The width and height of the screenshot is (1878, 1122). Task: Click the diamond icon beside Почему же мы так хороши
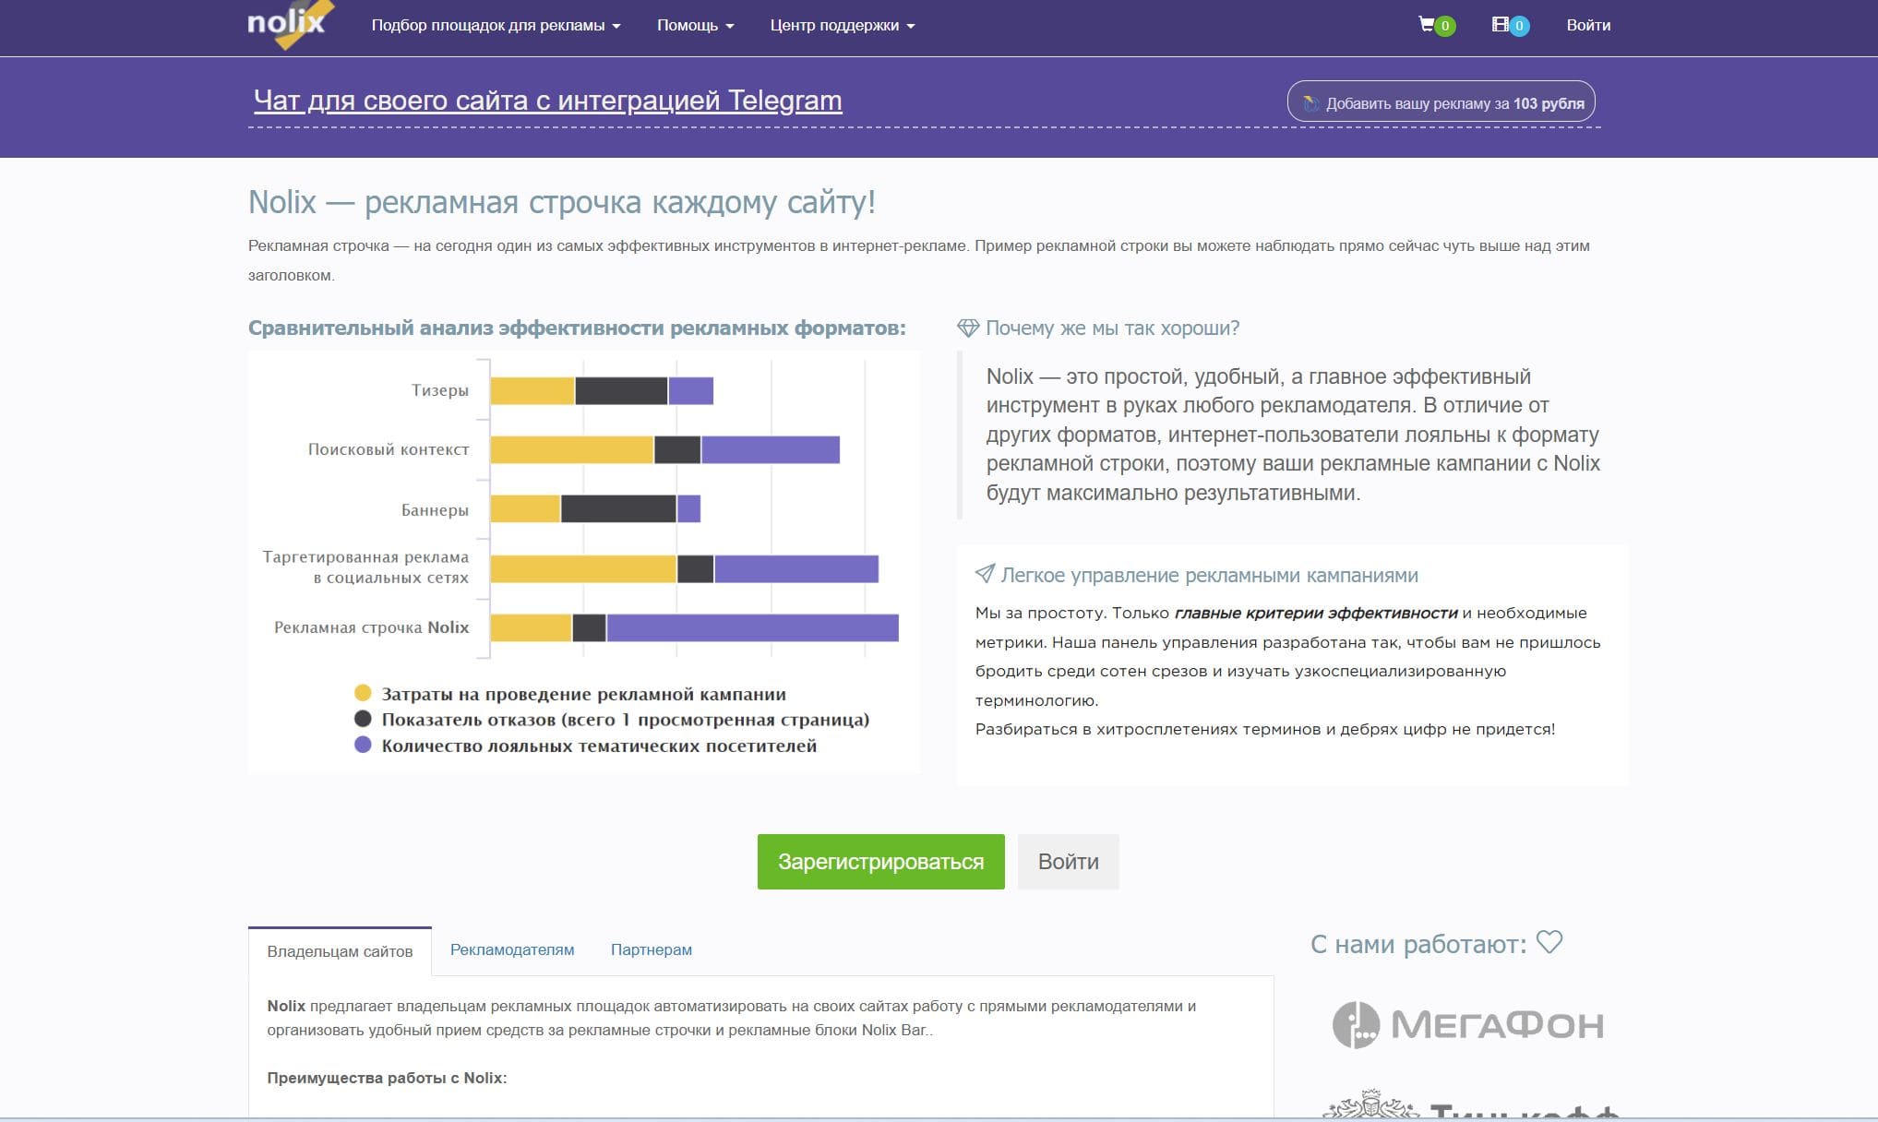[x=968, y=328]
